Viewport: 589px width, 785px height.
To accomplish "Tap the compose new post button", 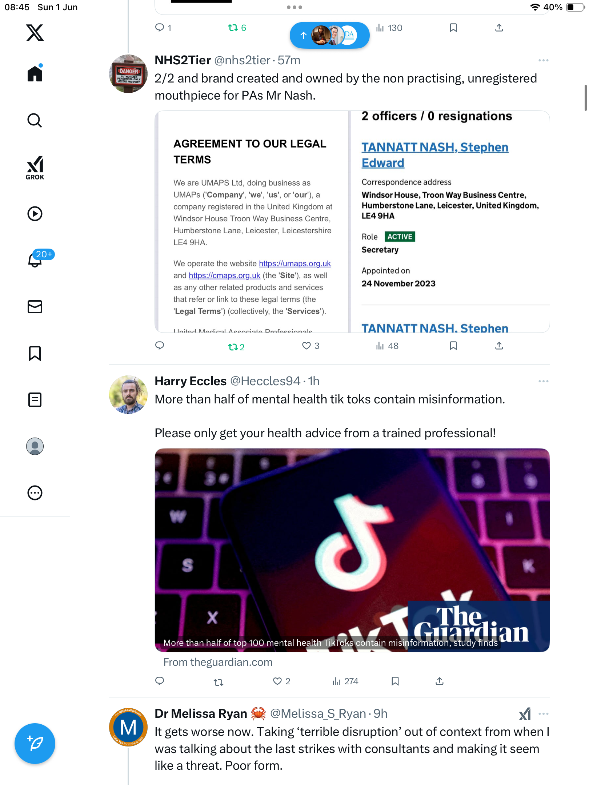I will click(x=35, y=744).
